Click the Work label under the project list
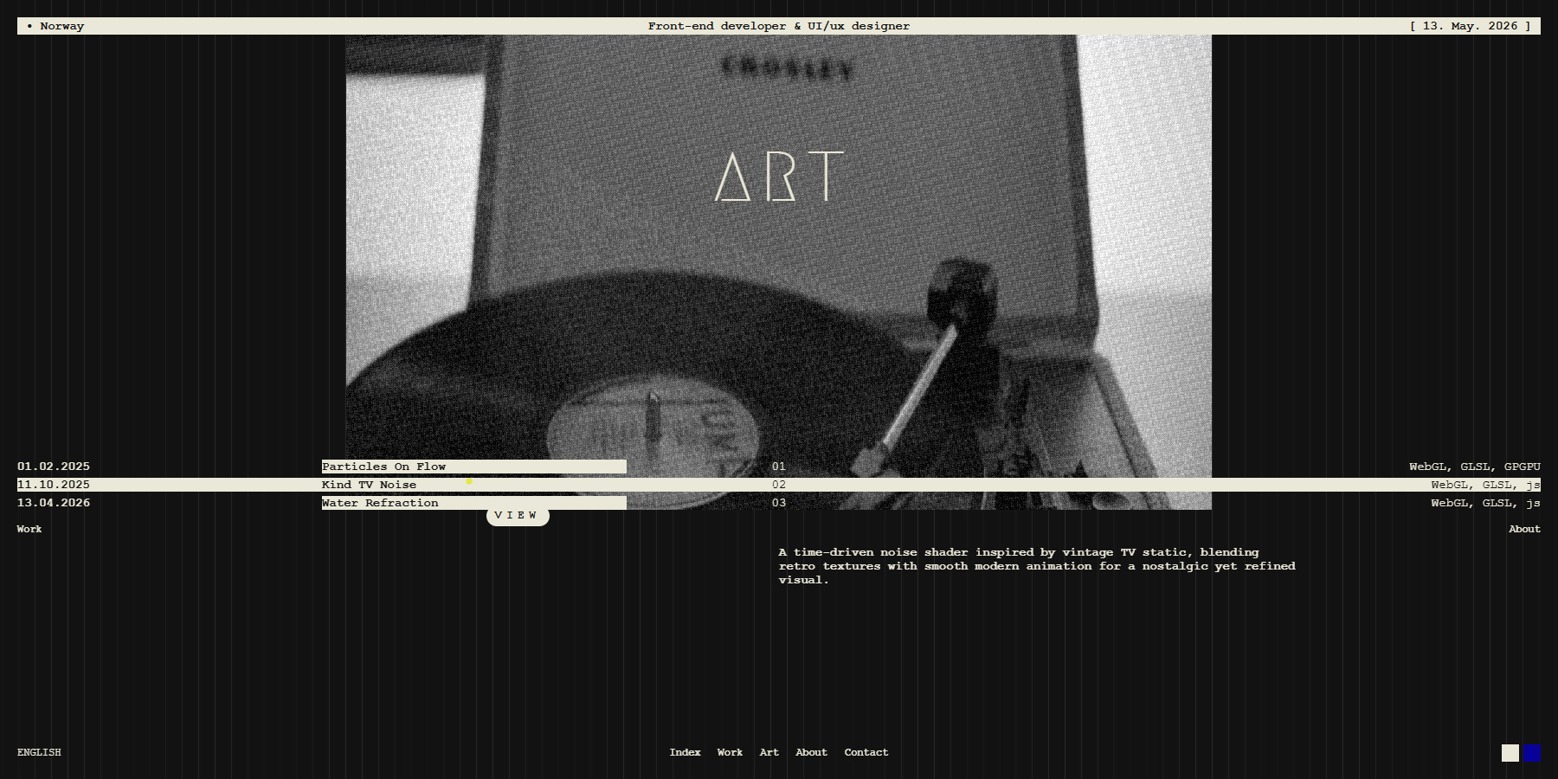This screenshot has width=1558, height=779. tap(29, 529)
